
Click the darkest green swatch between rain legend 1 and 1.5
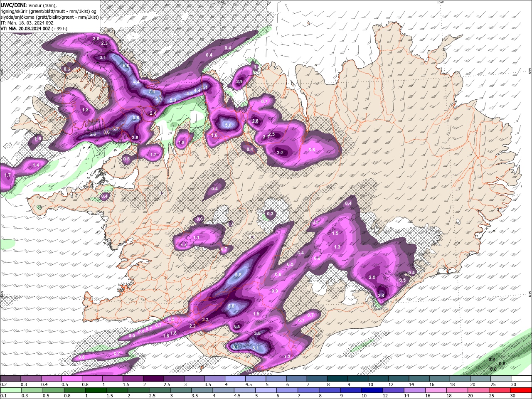pyautogui.click(x=95, y=390)
